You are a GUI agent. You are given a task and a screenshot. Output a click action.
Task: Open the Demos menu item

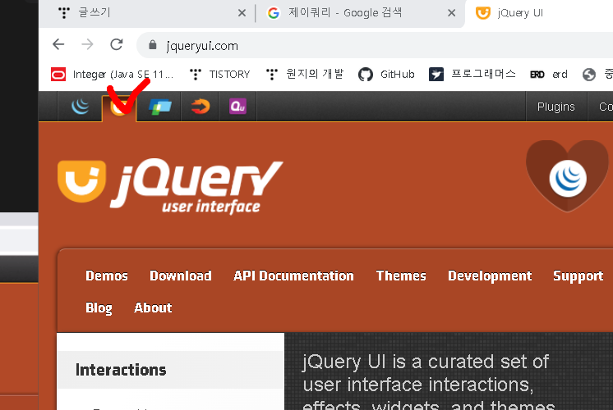click(x=107, y=276)
